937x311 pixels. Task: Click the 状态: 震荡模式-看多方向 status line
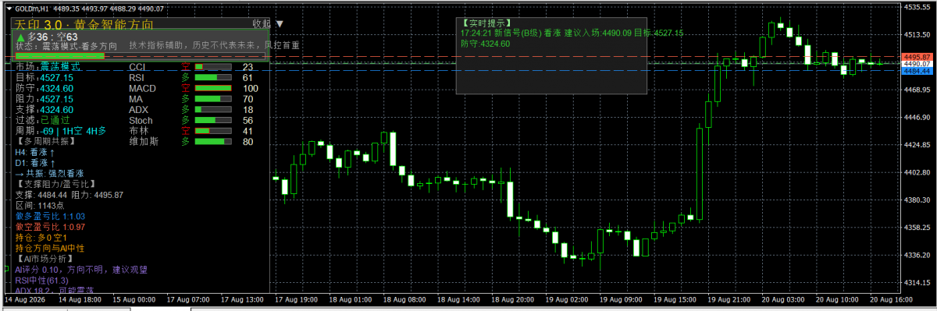coord(66,46)
